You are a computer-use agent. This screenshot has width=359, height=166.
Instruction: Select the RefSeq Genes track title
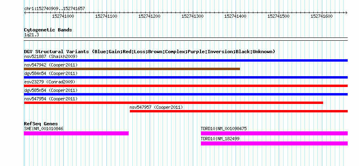point(41,124)
